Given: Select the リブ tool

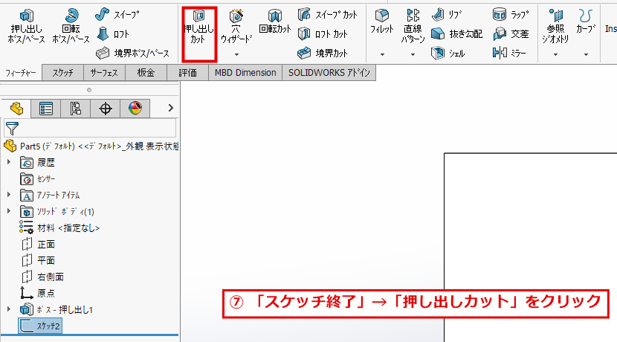Looking at the screenshot, I should pyautogui.click(x=447, y=15).
